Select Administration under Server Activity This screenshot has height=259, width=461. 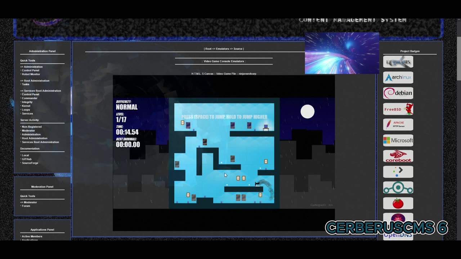click(x=31, y=135)
